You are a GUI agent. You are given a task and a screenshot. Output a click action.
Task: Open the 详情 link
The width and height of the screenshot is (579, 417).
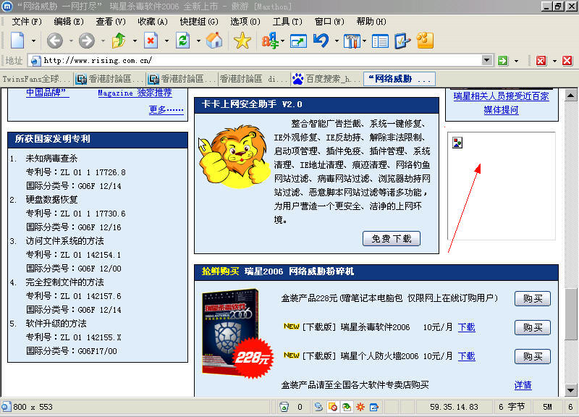tap(523, 385)
